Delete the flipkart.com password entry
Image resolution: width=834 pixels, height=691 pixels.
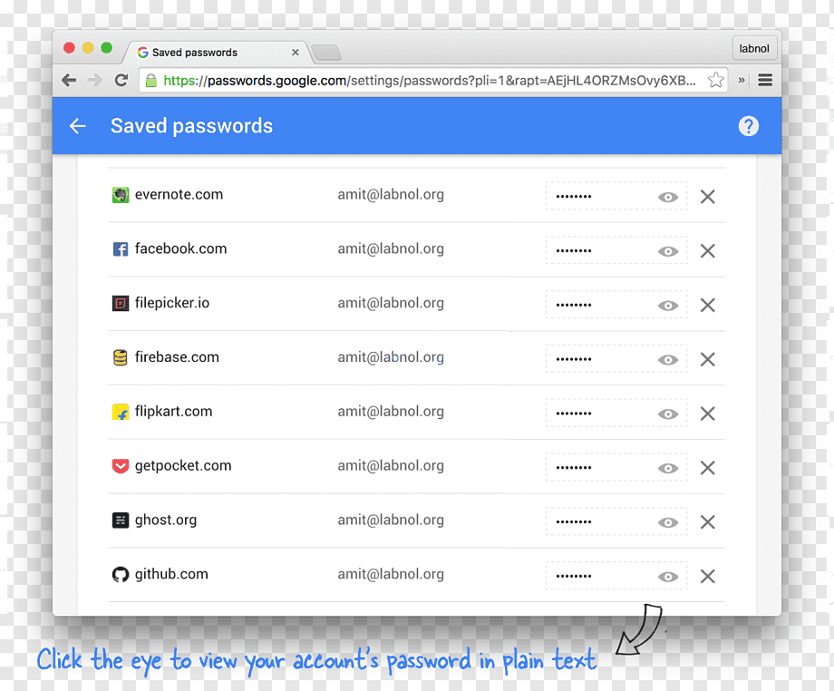(707, 414)
